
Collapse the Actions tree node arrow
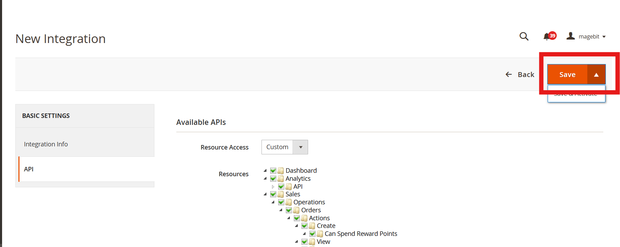(x=289, y=218)
